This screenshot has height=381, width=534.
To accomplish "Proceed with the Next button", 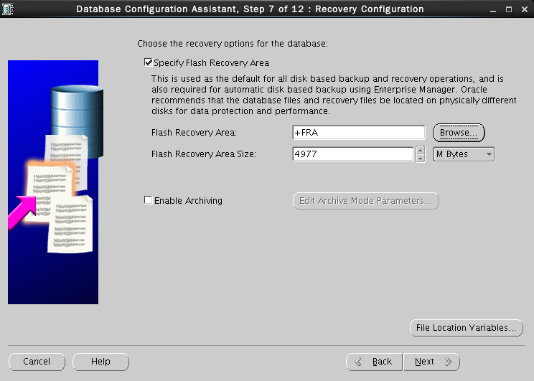I will (x=431, y=362).
